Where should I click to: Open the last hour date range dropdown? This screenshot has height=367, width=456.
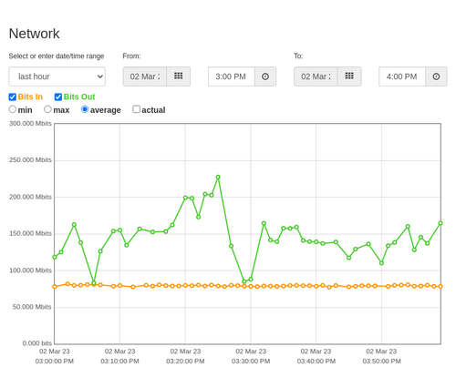point(57,76)
